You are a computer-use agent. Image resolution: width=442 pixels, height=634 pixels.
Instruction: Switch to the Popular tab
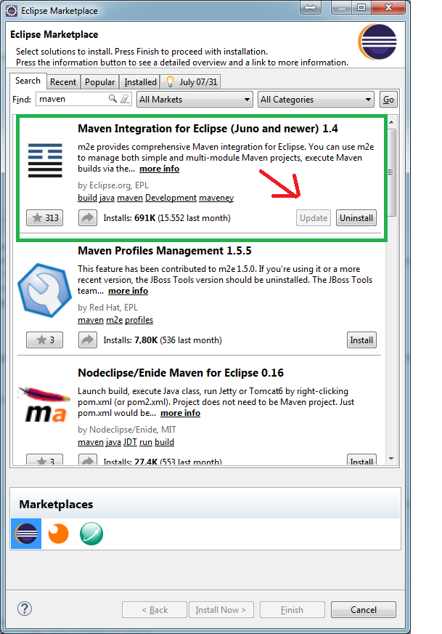tap(99, 82)
